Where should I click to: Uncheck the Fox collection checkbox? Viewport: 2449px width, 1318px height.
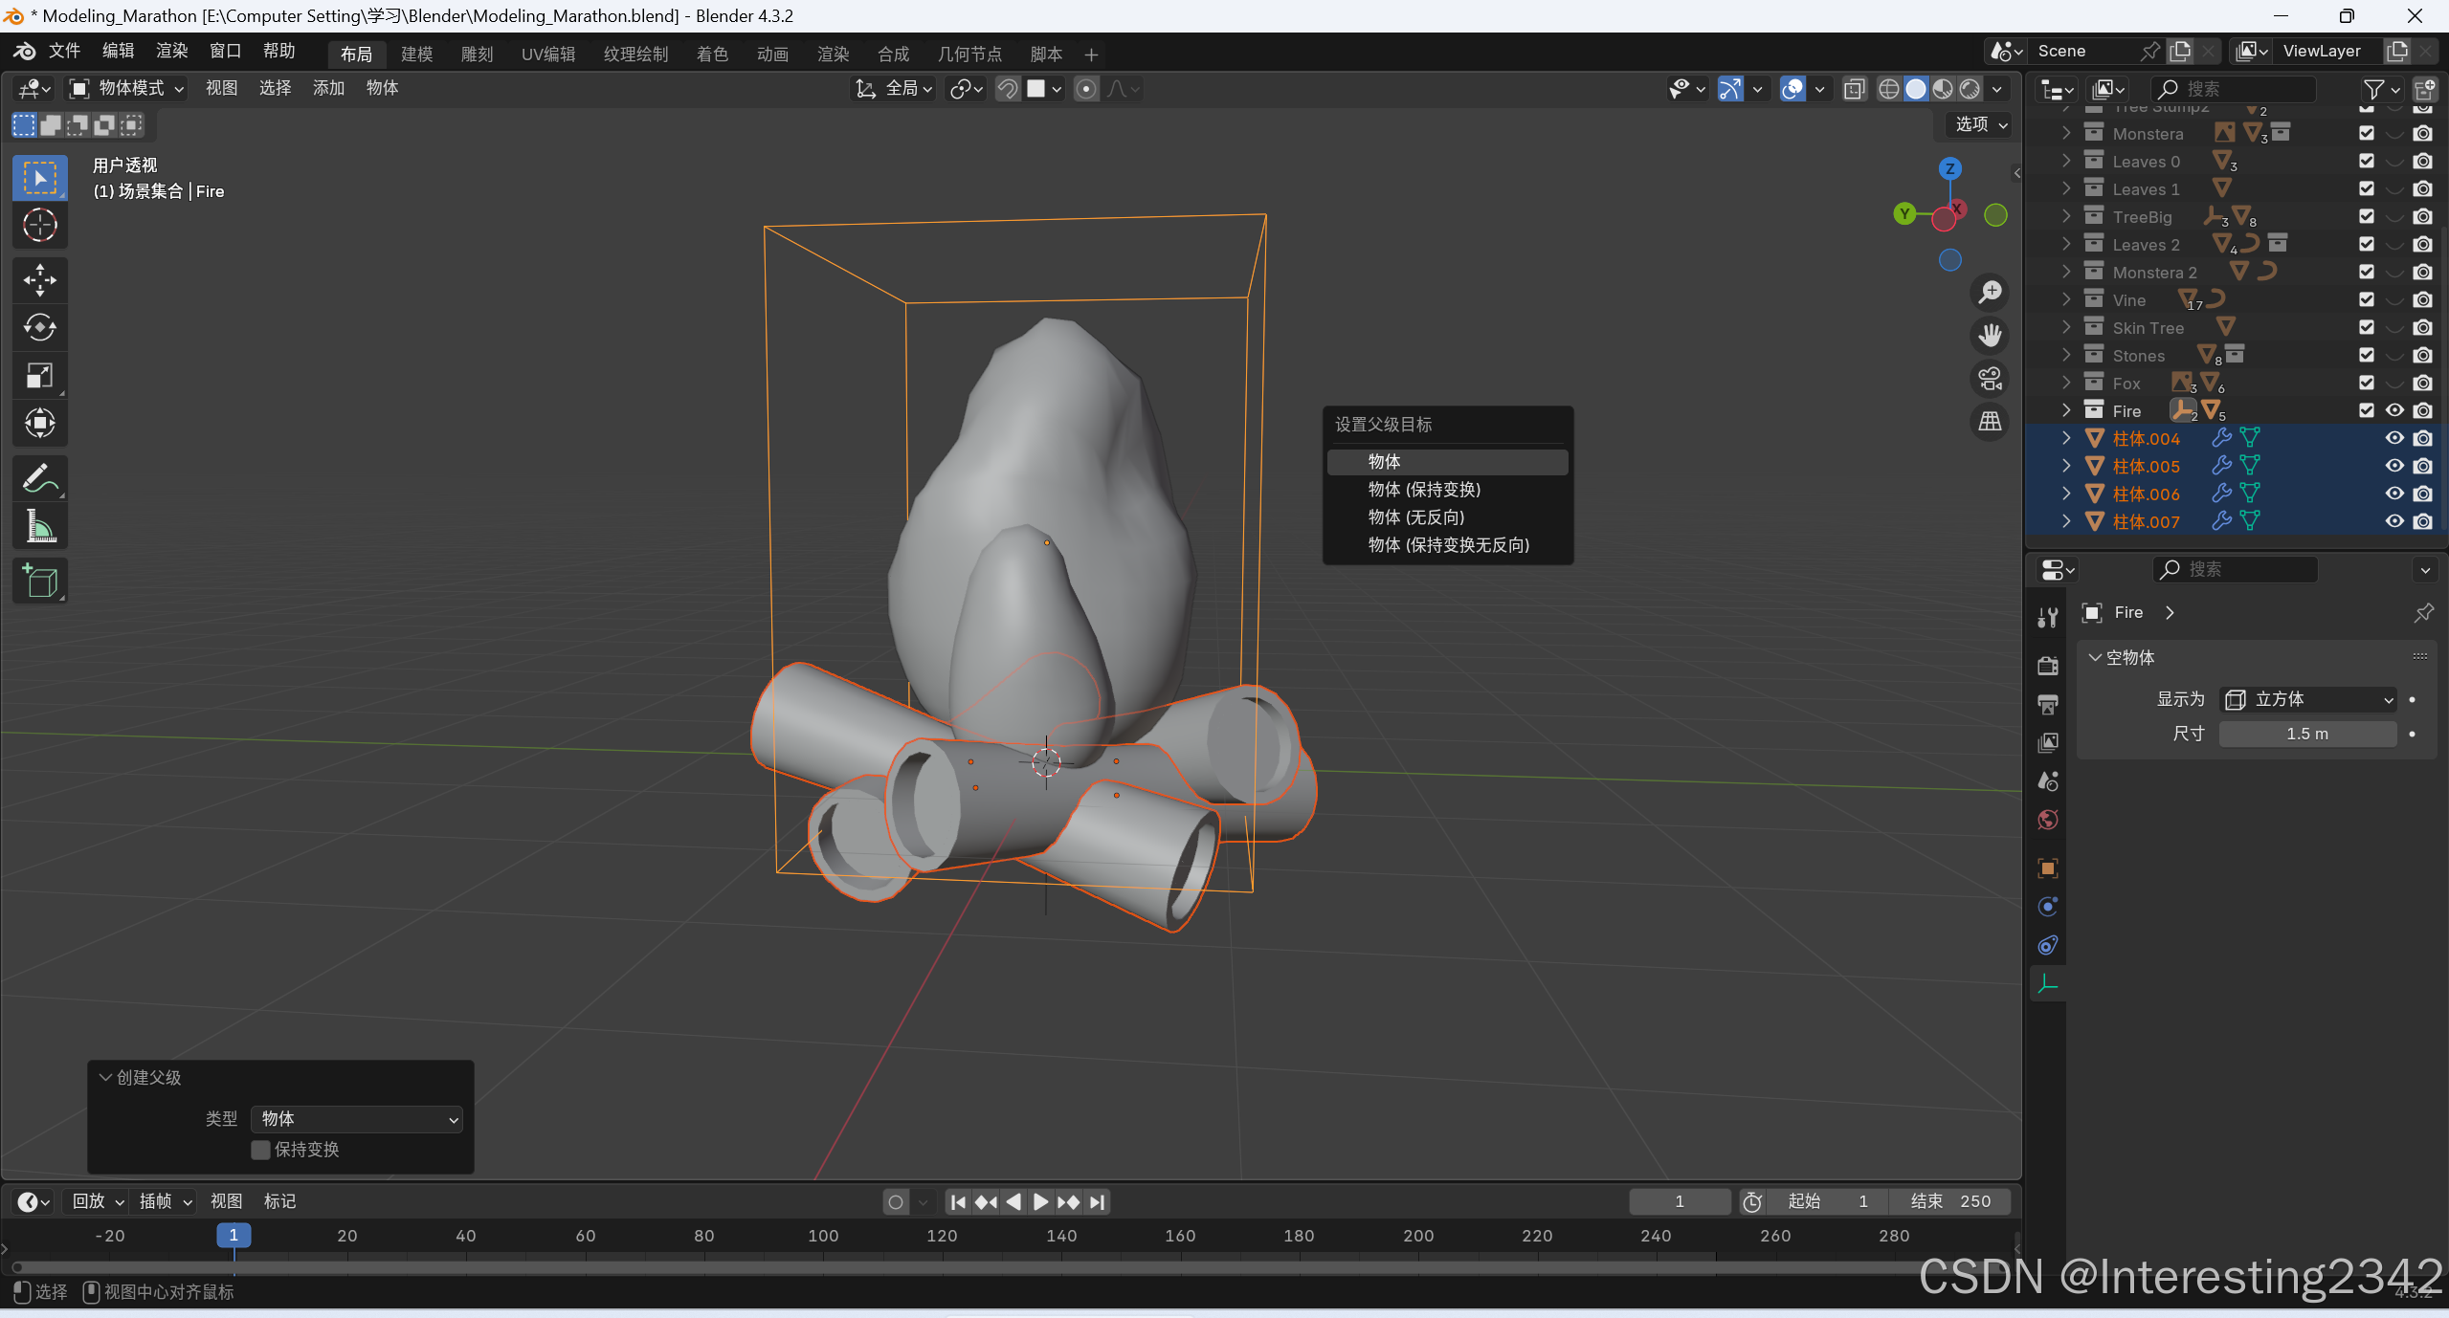[x=2367, y=383]
